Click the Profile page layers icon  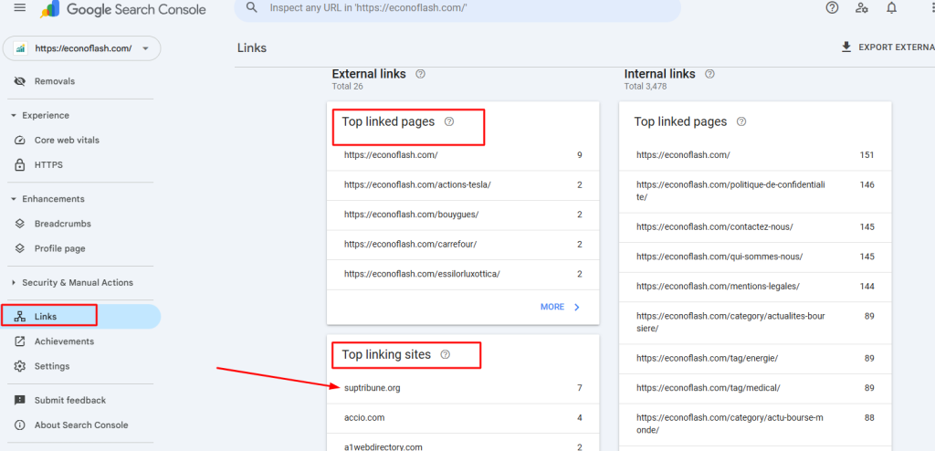coord(20,248)
